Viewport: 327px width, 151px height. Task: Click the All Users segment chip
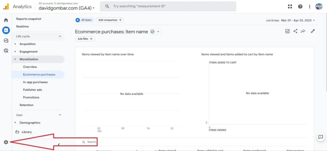point(84,20)
